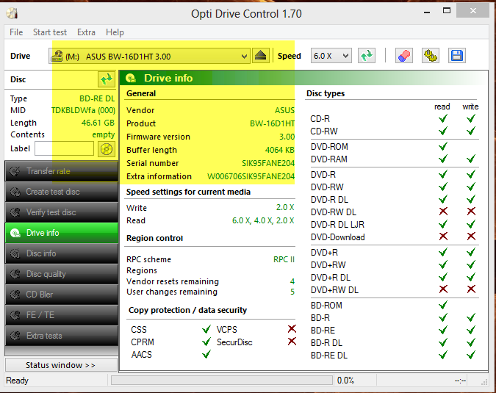Click the CSS supported check mark
Image resolution: width=496 pixels, height=393 pixels.
(x=206, y=329)
